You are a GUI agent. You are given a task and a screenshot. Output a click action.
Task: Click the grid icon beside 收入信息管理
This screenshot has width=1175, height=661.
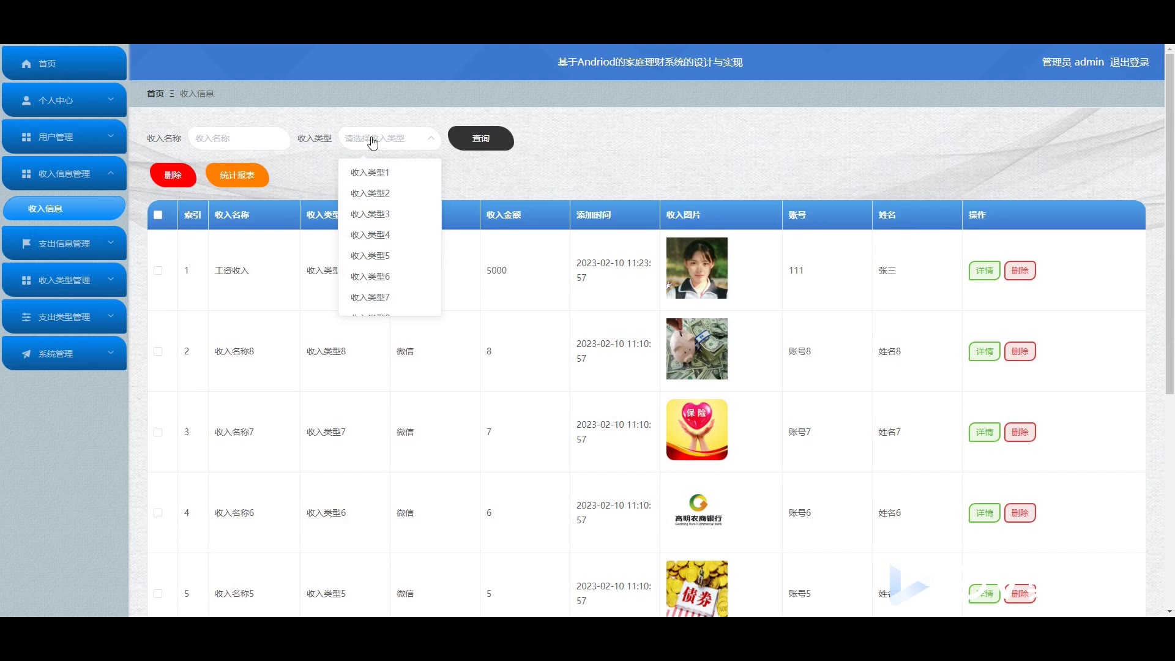[26, 174]
